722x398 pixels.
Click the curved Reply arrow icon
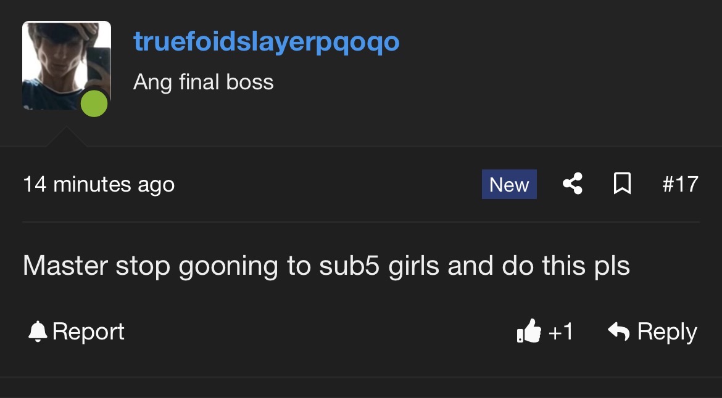pos(618,331)
